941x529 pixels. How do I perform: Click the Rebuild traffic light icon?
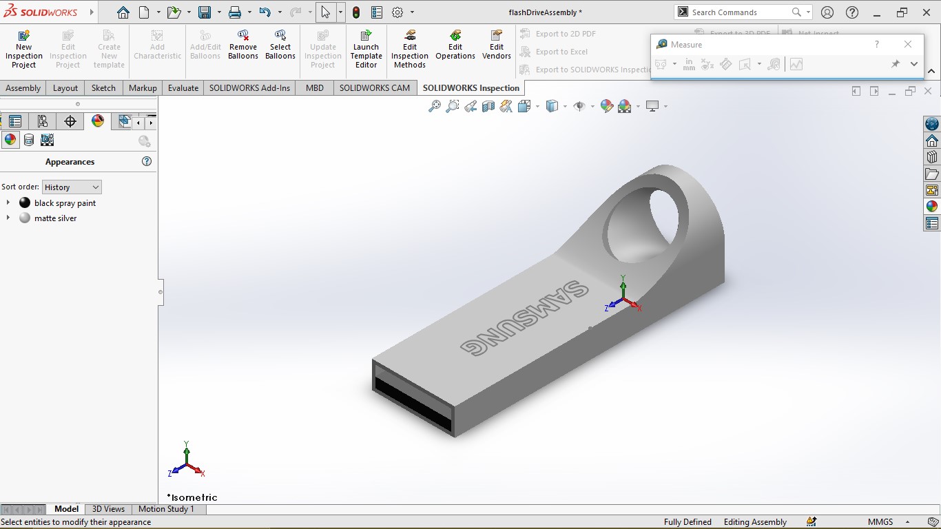click(x=356, y=12)
